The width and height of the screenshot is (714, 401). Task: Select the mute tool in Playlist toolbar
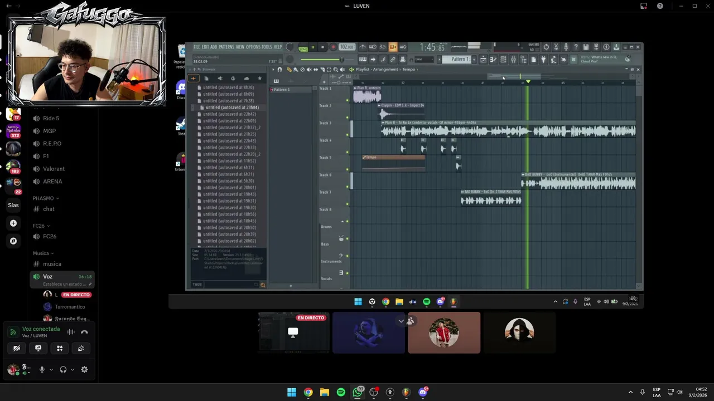pyautogui.click(x=309, y=70)
